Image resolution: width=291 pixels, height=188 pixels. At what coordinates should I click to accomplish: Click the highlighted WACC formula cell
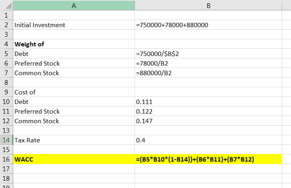[208, 159]
